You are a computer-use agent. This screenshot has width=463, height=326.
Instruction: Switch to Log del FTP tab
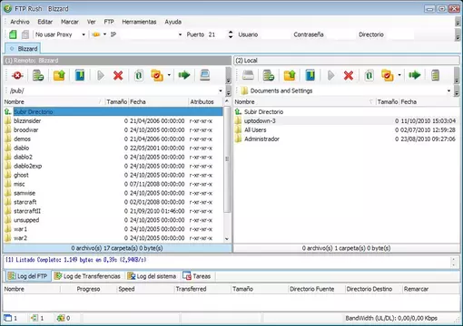click(27, 276)
